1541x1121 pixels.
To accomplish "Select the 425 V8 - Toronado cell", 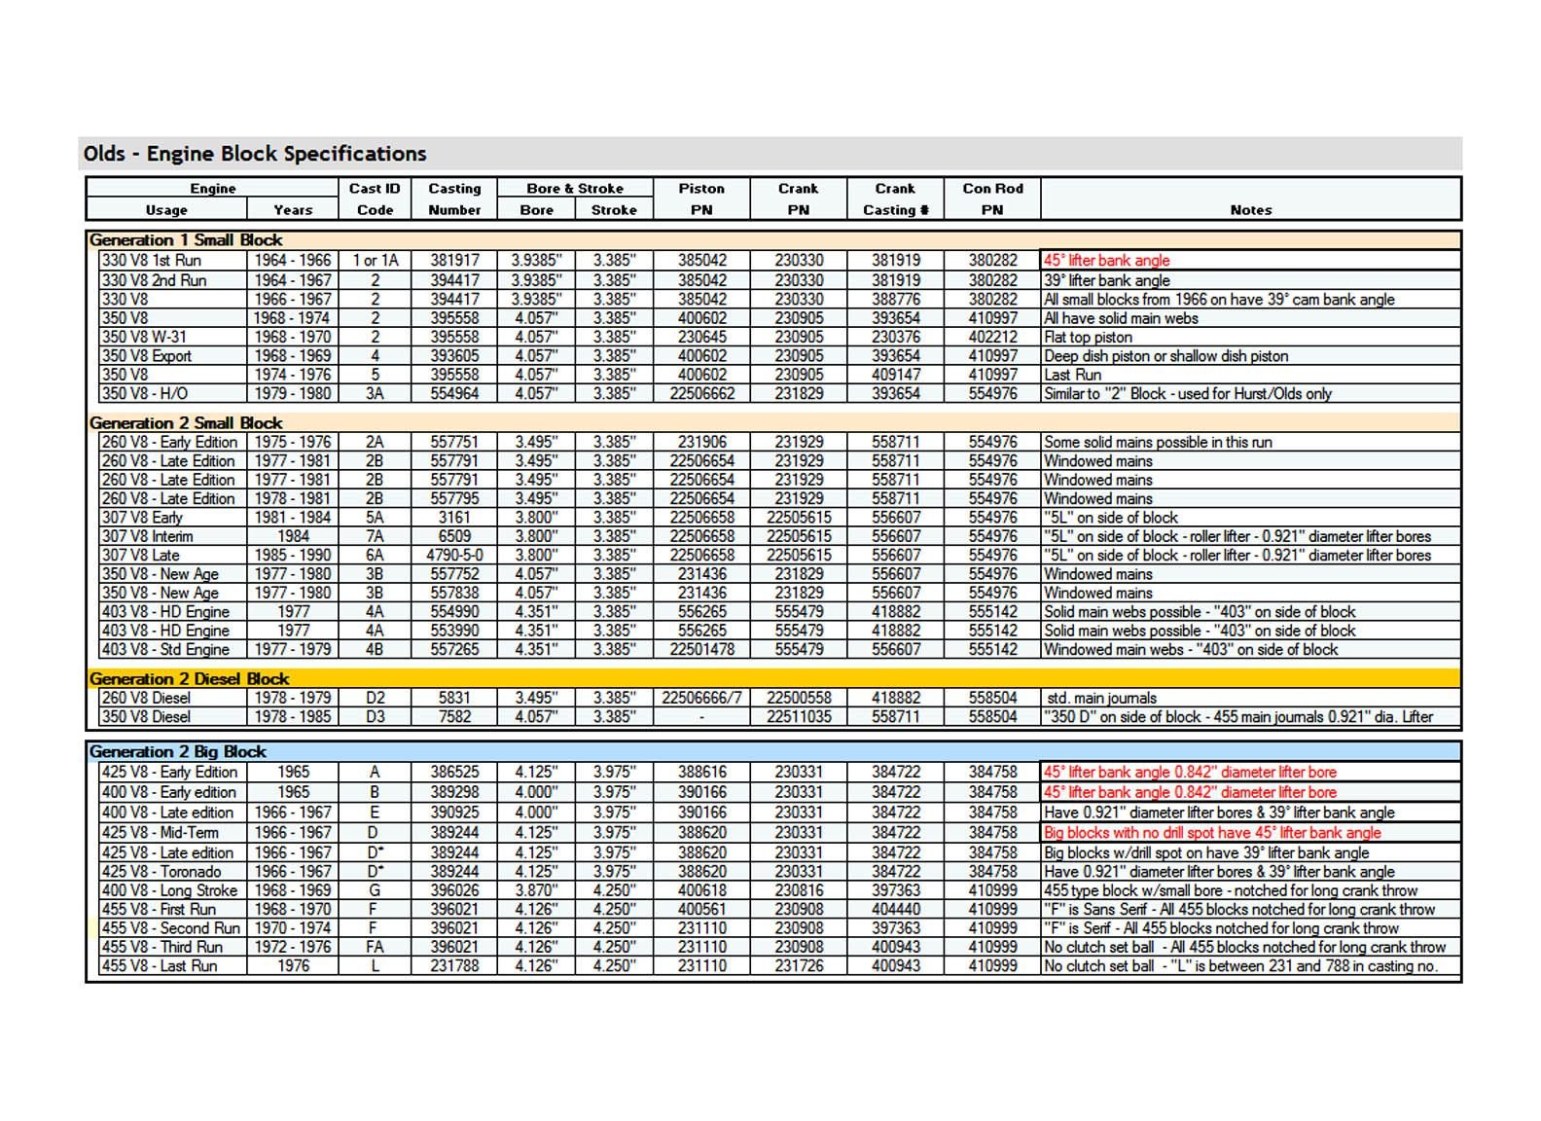I will coord(161,871).
